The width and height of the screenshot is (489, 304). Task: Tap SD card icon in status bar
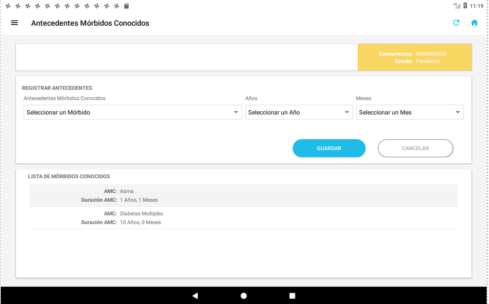point(126,6)
